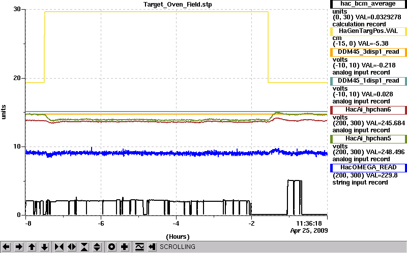Image resolution: width=407 pixels, height=253 pixels.
Task: Expand the vertical axis (up-down triangles icon)
Action: (97, 247)
